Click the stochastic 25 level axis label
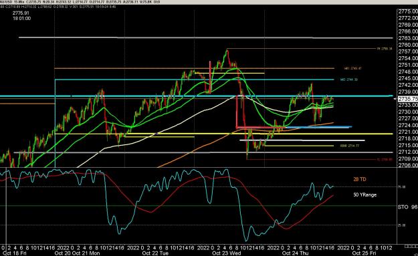418x256 pixels. pyautogui.click(x=401, y=225)
